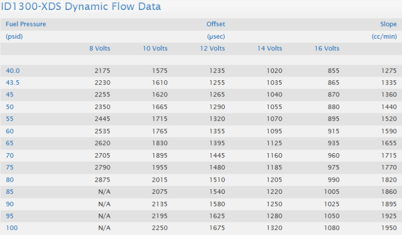Click the 75 fuel pressure link

pyautogui.click(x=10, y=167)
